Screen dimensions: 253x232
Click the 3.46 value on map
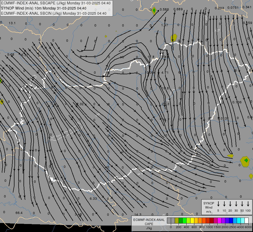[78, 214]
